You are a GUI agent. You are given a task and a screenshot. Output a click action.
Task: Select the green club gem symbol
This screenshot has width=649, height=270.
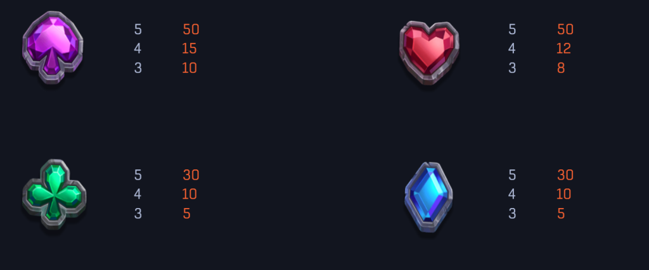click(55, 194)
